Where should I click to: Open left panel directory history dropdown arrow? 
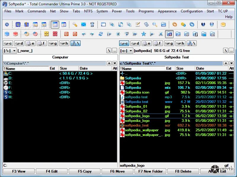(x=115, y=63)
